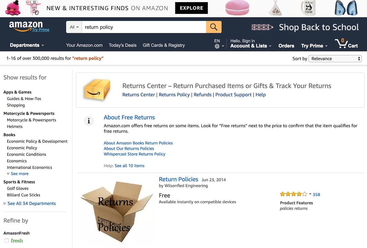The width and height of the screenshot is (367, 248).
Task: Open the Returns Policy link
Action: click(174, 95)
